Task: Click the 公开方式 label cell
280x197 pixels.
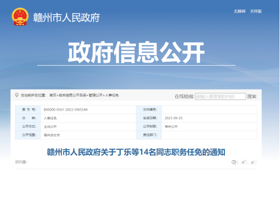Action: [28, 126]
